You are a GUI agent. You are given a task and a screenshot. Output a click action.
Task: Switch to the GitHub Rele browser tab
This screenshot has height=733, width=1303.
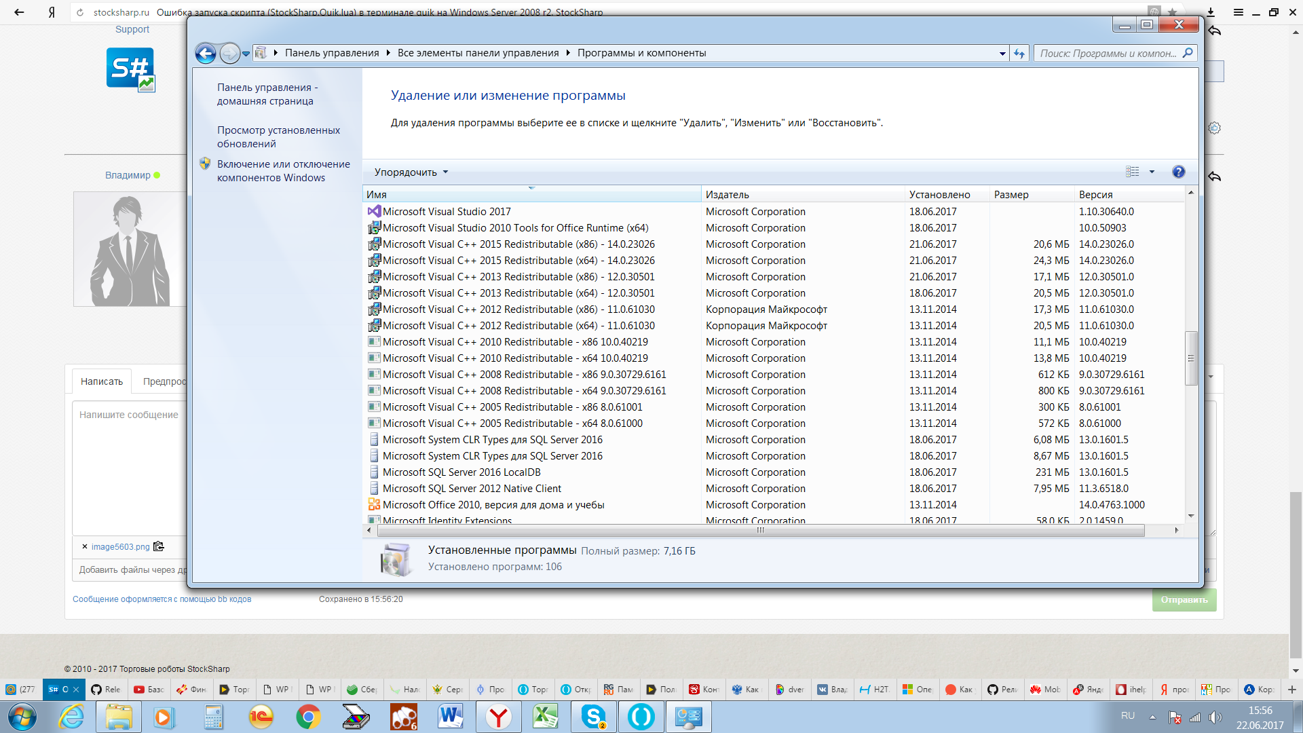point(106,690)
